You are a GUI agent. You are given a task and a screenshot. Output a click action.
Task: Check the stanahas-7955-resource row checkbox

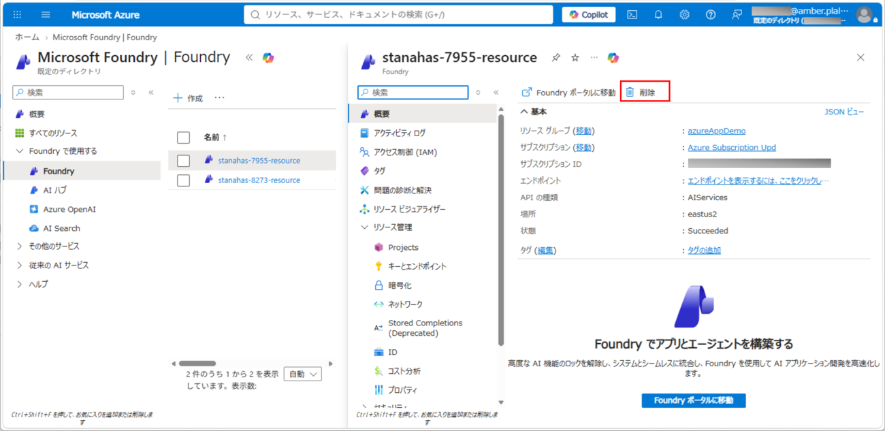click(x=183, y=161)
